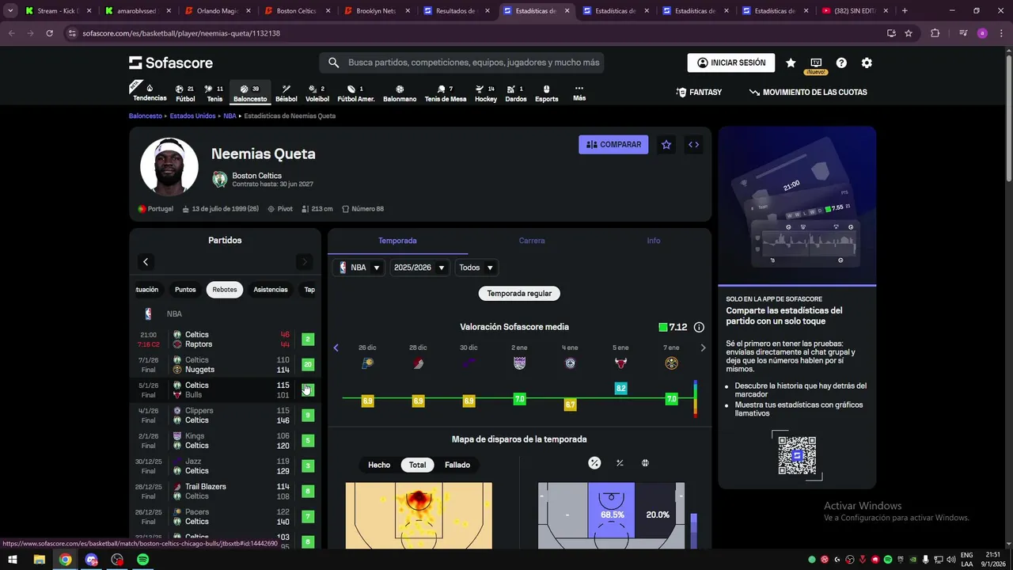The width and height of the screenshot is (1013, 570).
Task: Open Chrome from the Windows taskbar
Action: tap(65, 560)
